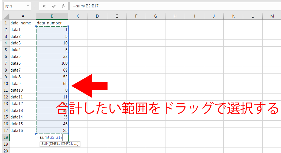This screenshot has width=281, height=153.
Task: Select row 1 header
Action: (x=5, y=23)
